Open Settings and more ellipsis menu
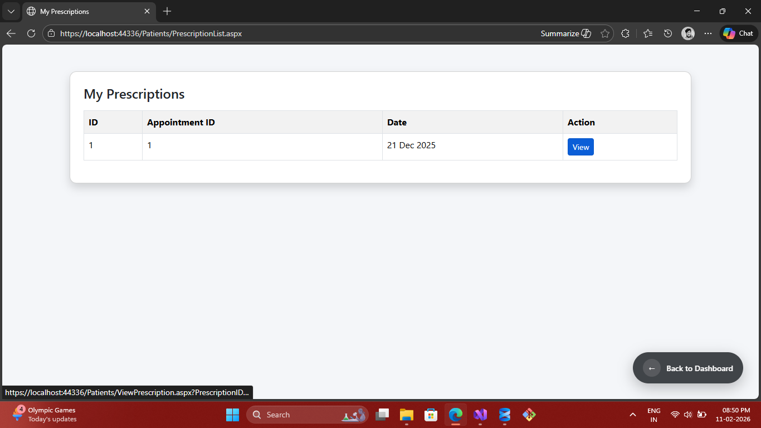The image size is (761, 428). [x=708, y=33]
